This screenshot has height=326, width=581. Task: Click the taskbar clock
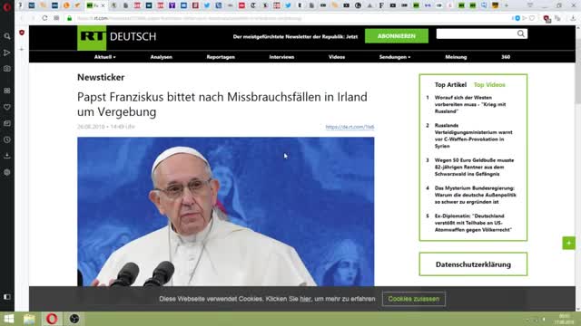click(x=565, y=319)
